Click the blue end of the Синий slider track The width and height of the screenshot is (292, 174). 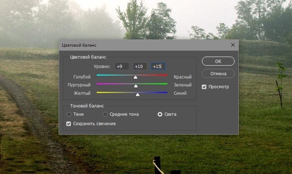pyautogui.click(x=166, y=92)
